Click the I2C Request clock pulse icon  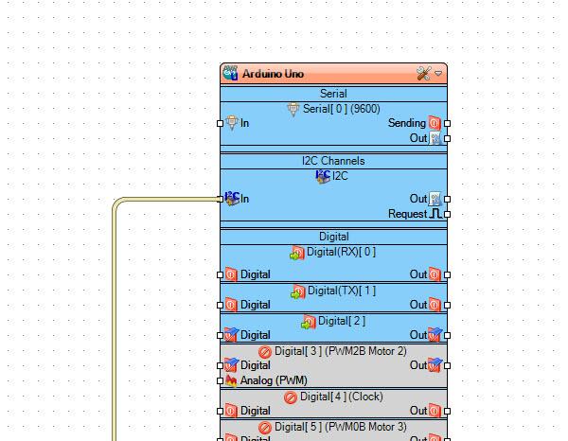point(435,214)
